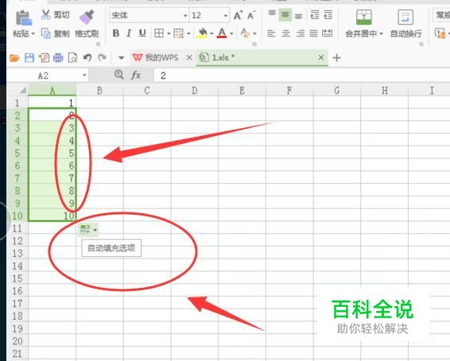
Task: Click the fx insert function button
Action: click(x=136, y=76)
